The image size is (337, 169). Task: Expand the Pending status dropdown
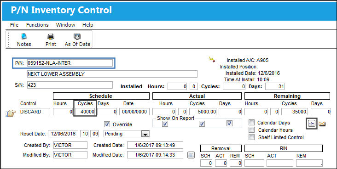pos(145,134)
